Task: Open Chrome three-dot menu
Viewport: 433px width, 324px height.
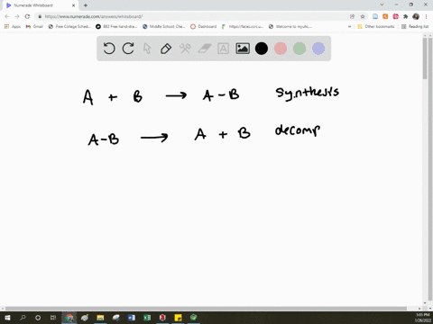Action: [x=426, y=16]
